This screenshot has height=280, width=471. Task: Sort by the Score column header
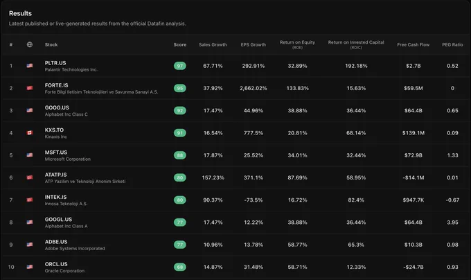180,44
